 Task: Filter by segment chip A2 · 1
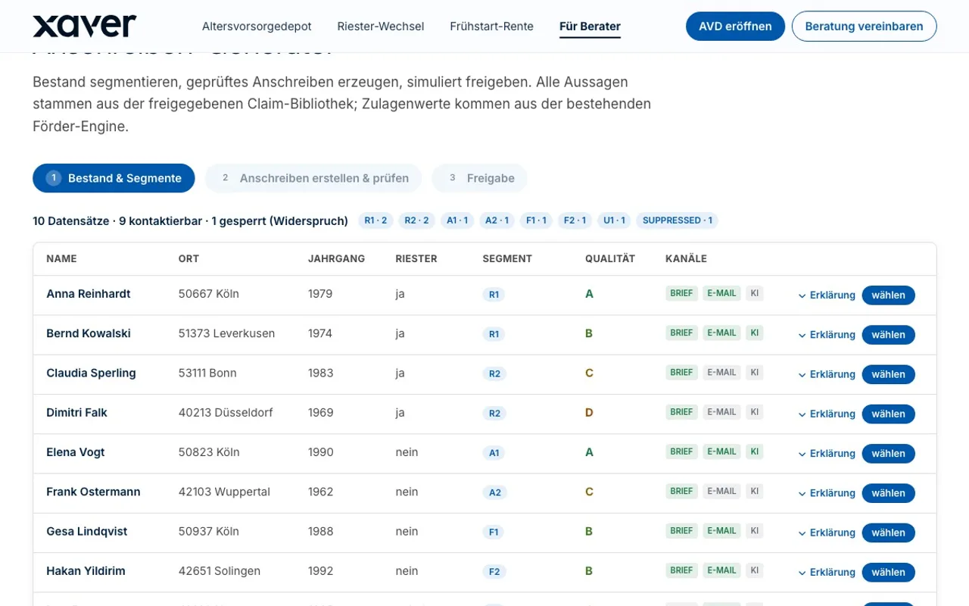[x=497, y=220]
